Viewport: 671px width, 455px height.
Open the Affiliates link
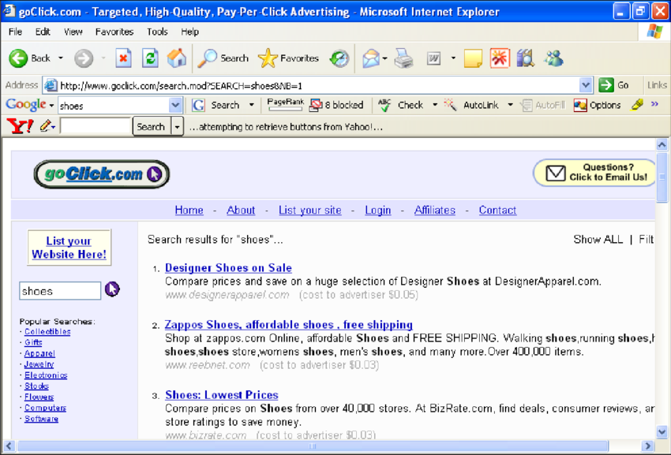pos(434,211)
